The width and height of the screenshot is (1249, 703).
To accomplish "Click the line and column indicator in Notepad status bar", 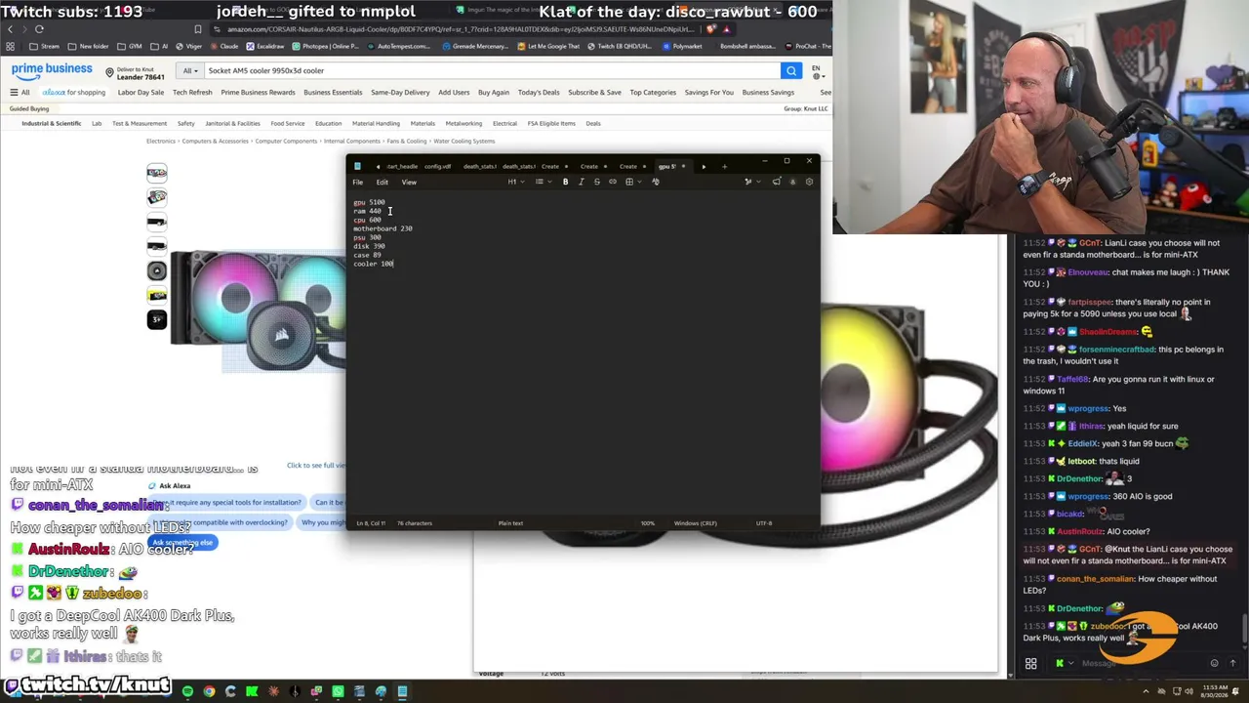I will [372, 523].
